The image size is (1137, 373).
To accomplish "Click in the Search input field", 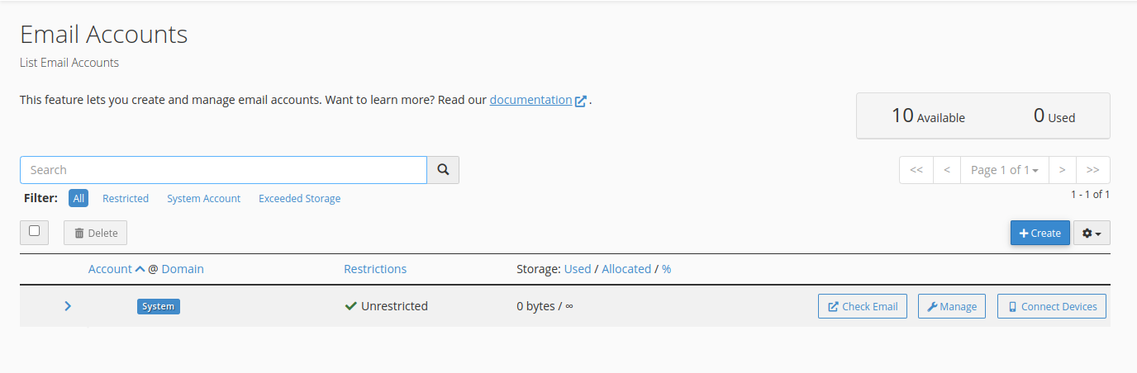I will pyautogui.click(x=223, y=170).
